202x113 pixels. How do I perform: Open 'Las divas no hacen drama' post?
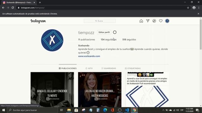coord(100,89)
